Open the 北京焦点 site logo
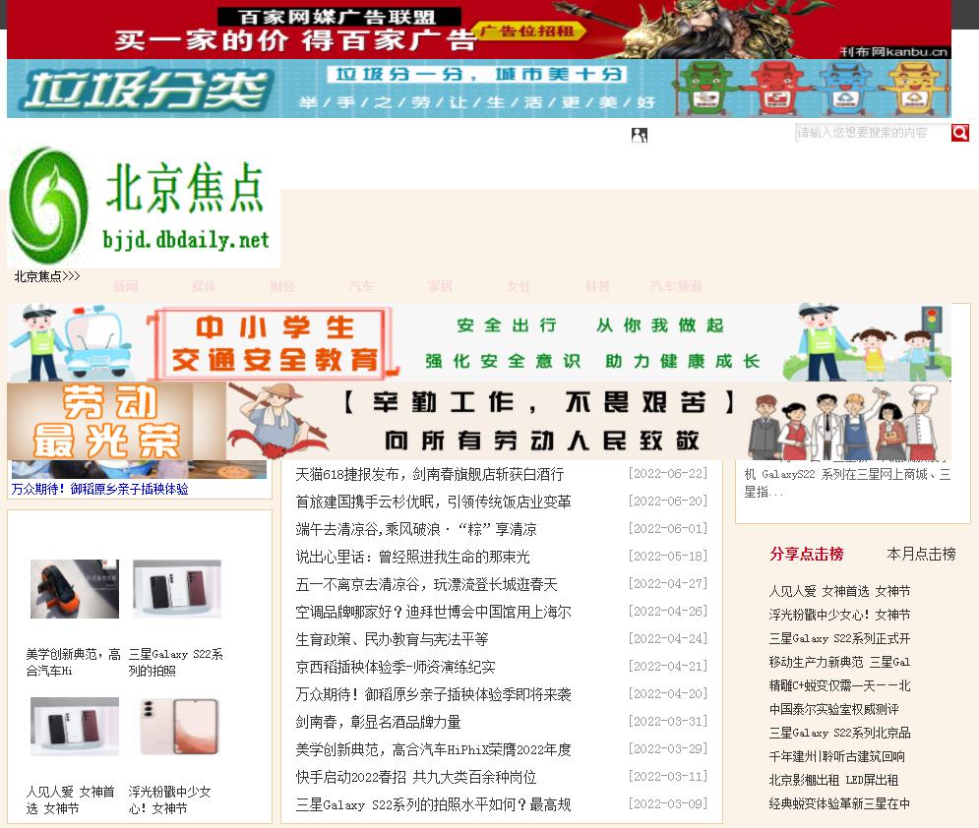The image size is (979, 828). (143, 207)
